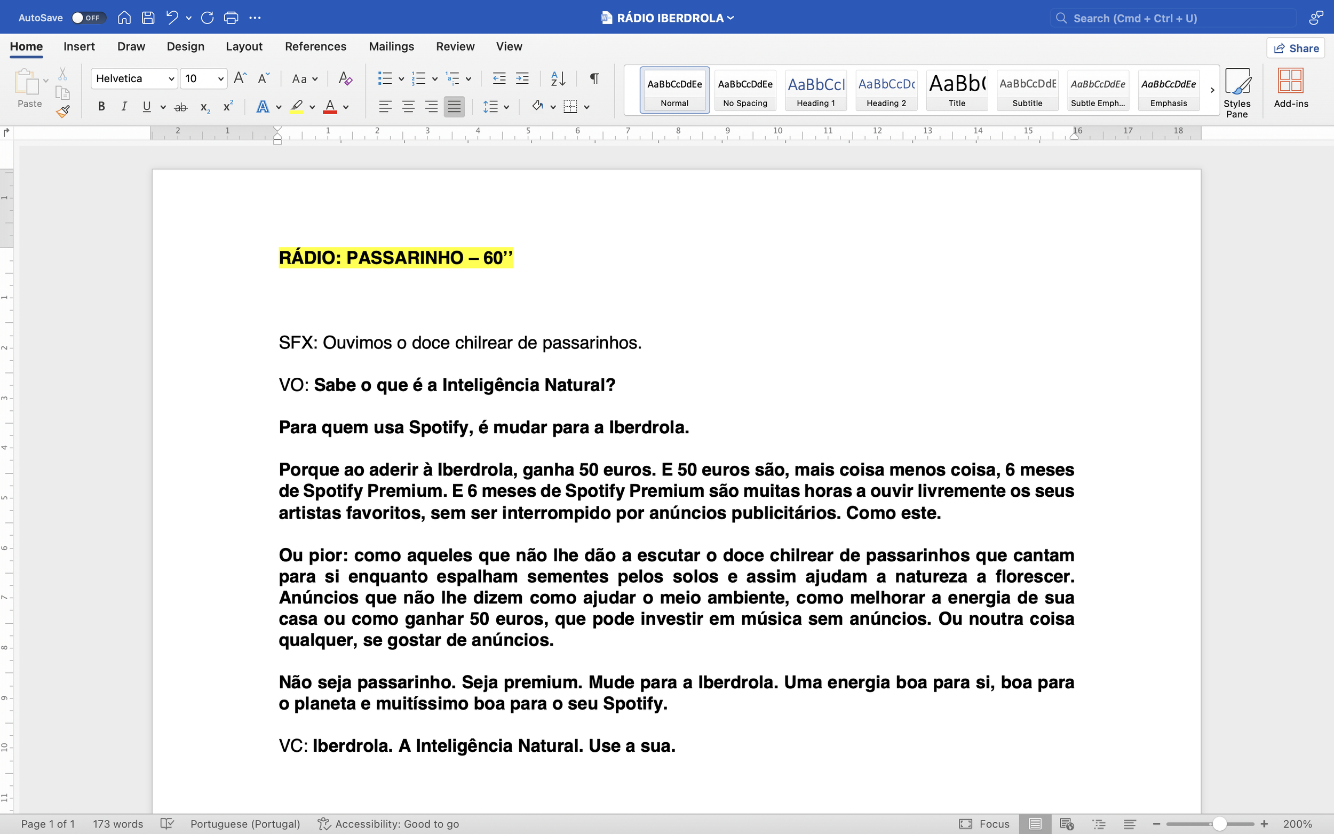Toggle the AutoSave switch
This screenshot has width=1334, height=834.
point(88,18)
